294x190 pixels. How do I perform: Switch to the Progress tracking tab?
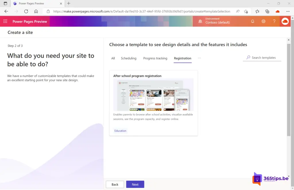(155, 58)
